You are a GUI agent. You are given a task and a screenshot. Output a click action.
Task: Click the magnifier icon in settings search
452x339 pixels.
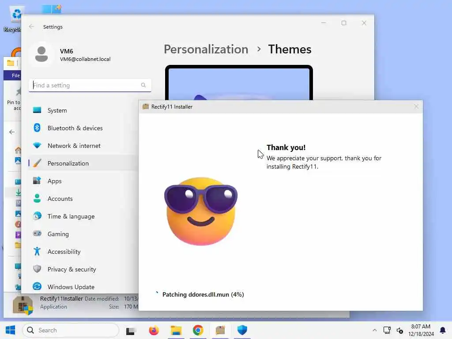[143, 85]
